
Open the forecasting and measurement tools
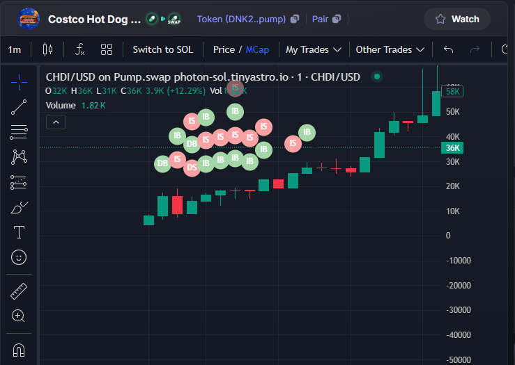pyautogui.click(x=19, y=182)
